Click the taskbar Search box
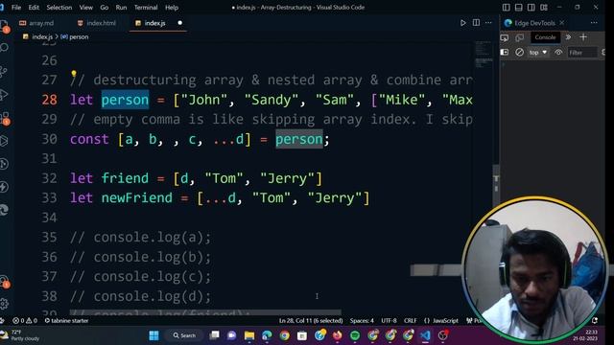614x345 pixels. [x=185, y=335]
